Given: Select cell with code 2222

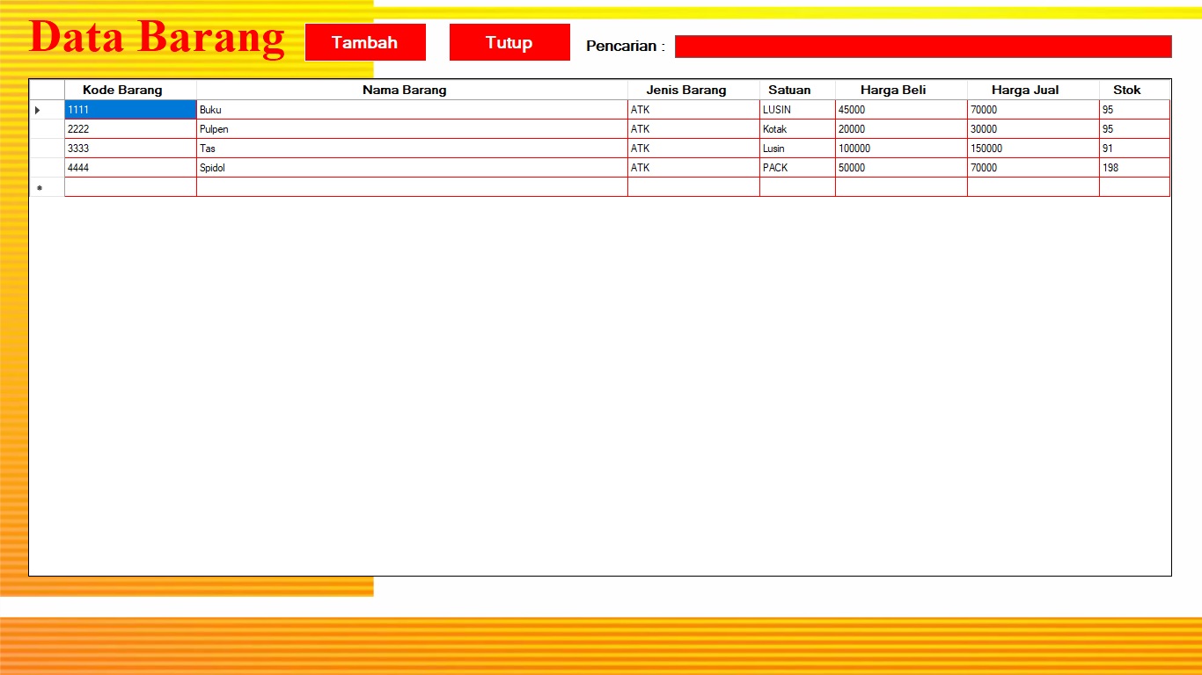Looking at the screenshot, I should pos(130,129).
